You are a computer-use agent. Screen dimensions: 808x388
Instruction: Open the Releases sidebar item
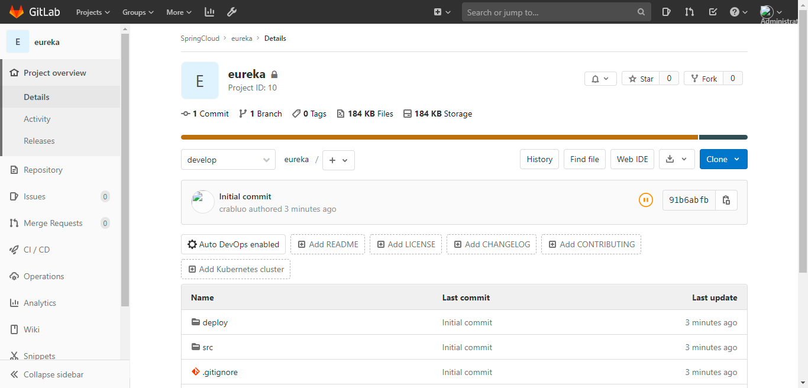pyautogui.click(x=60, y=141)
